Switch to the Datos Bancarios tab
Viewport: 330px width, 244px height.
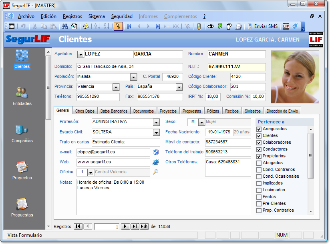113,111
